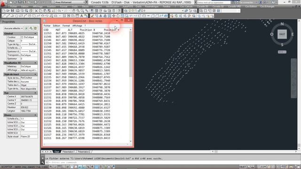This screenshot has height=169, width=301.
Task: Click the Style visuel 'Filaire 2D' value
Action: pos(29,137)
